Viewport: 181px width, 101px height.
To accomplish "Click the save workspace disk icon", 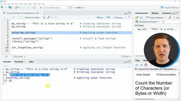I will (141, 17).
